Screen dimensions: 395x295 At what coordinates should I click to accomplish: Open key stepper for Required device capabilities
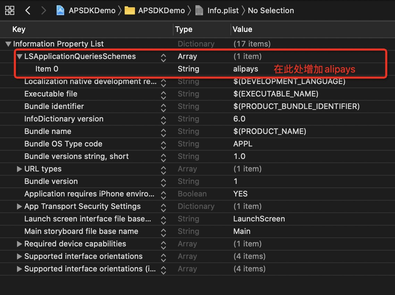click(x=163, y=245)
